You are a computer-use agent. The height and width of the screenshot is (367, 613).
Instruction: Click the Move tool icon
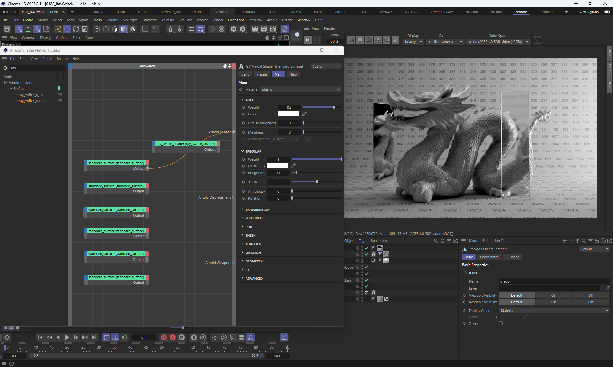[x=67, y=29]
